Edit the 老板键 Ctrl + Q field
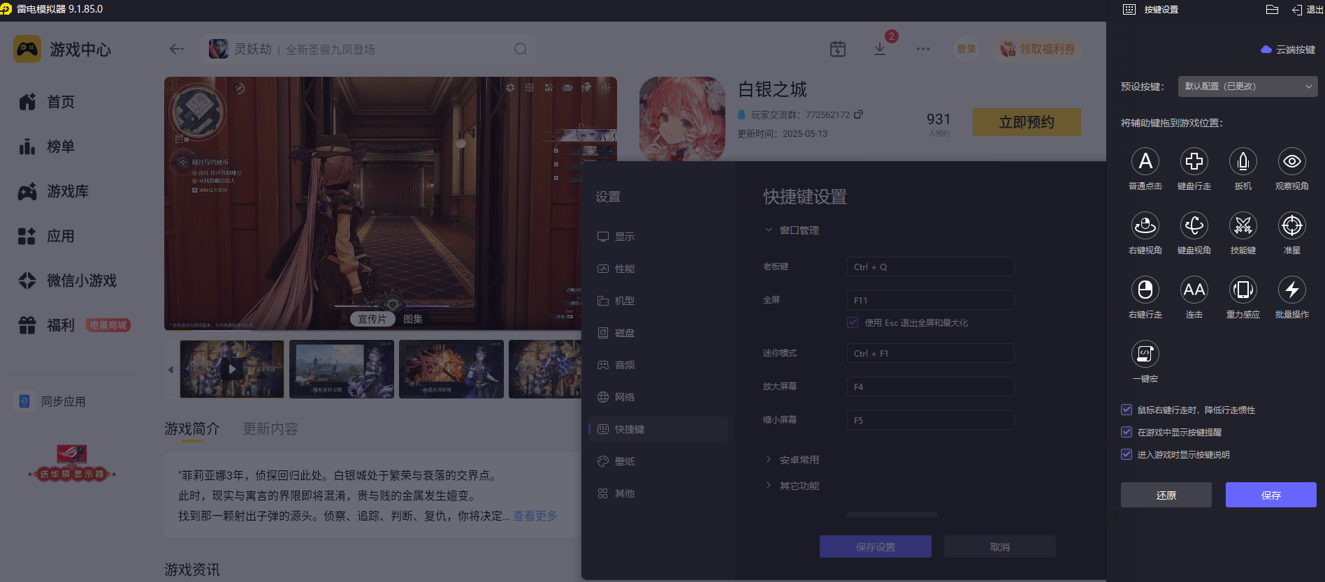This screenshot has width=1325, height=582. coord(930,267)
